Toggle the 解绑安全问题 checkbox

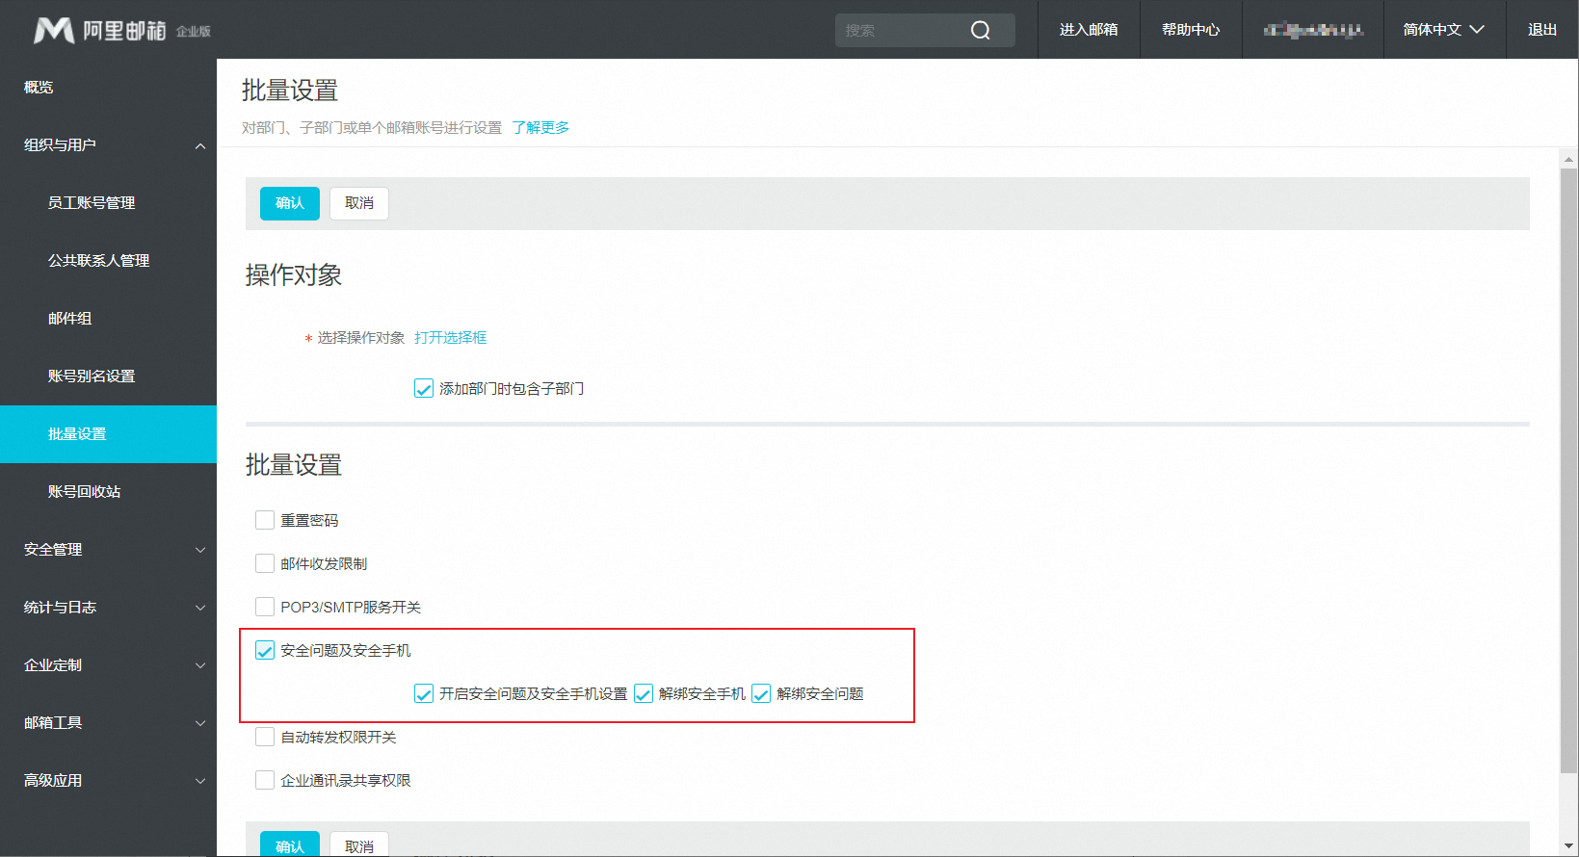(x=761, y=694)
